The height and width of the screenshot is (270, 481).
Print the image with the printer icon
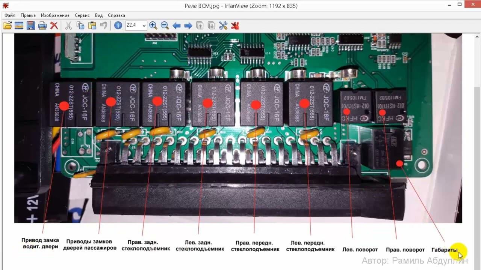42,25
